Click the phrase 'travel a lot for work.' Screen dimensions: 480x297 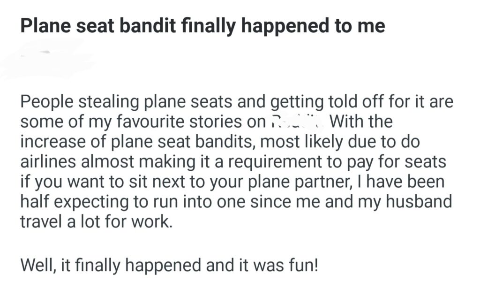point(96,221)
